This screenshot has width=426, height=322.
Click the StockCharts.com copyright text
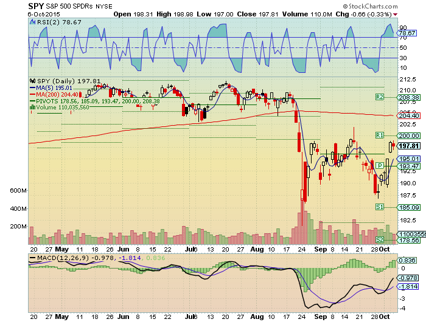[370, 6]
